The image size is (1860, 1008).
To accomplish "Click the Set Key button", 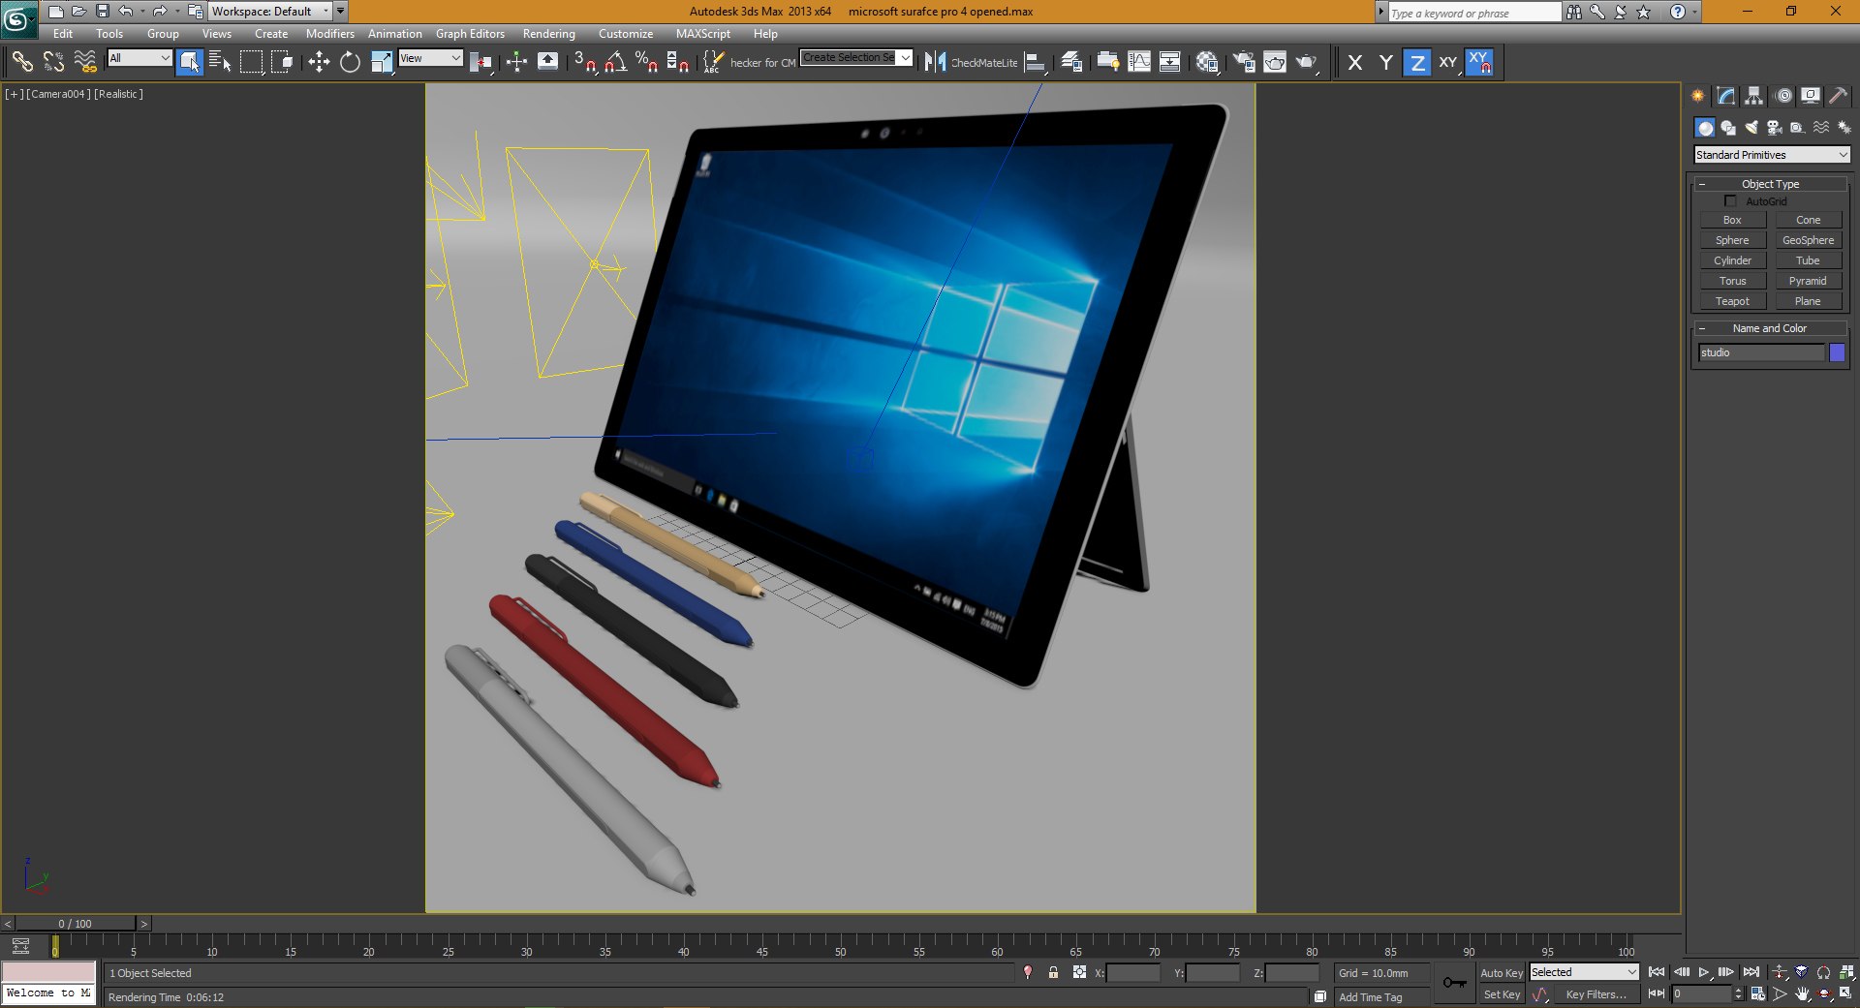I will (1502, 994).
